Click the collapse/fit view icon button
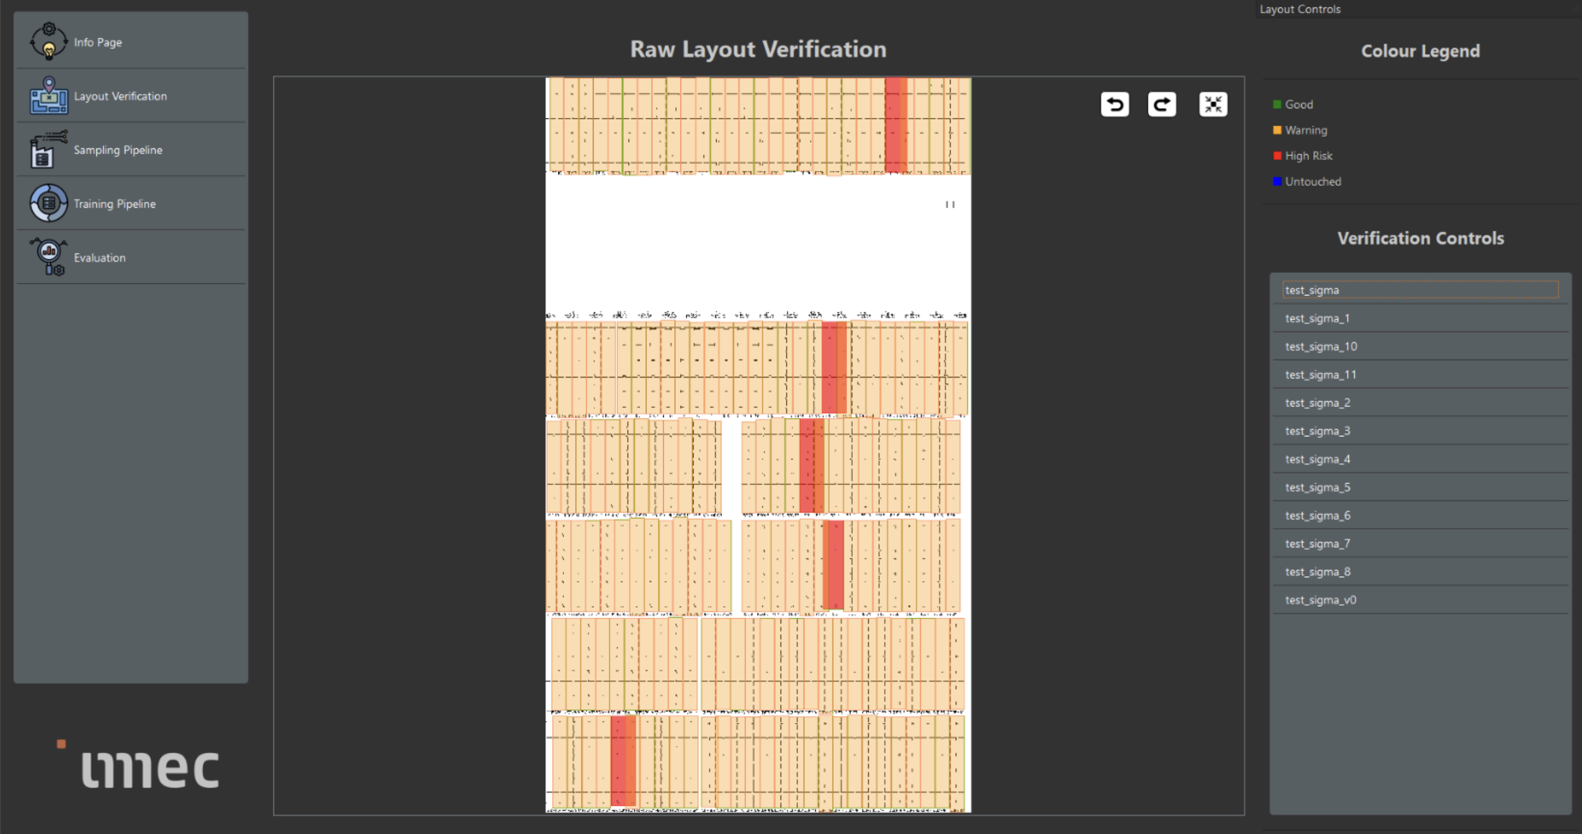The width and height of the screenshot is (1582, 834). tap(1214, 104)
